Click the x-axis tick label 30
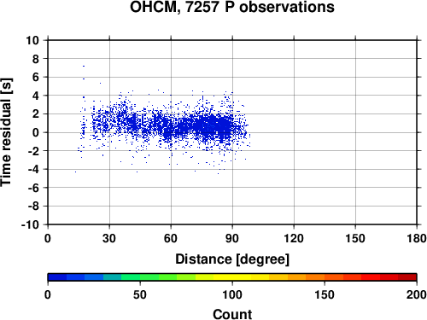 (x=109, y=238)
